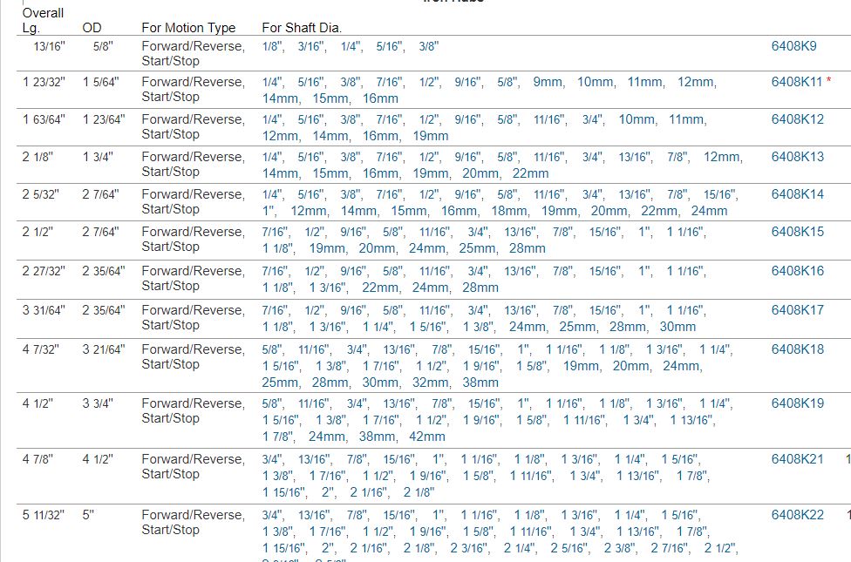Click the 6408K12 part number
The width and height of the screenshot is (851, 562).
(797, 119)
